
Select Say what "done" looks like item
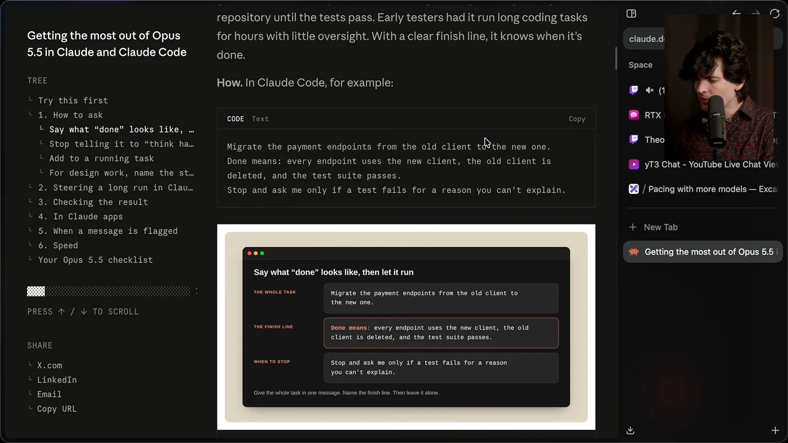pos(122,129)
